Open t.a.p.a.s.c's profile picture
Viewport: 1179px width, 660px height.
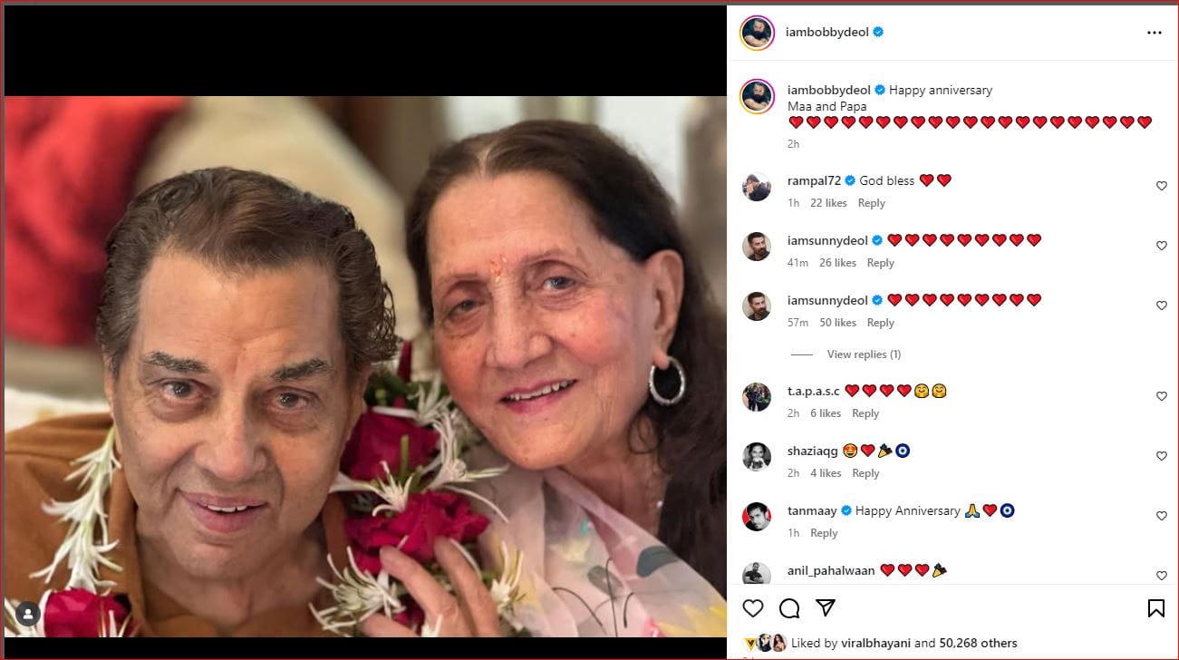coord(757,397)
